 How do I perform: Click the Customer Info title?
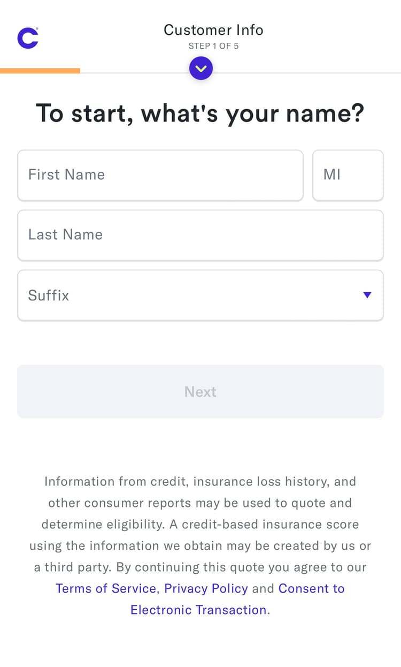[x=213, y=30]
